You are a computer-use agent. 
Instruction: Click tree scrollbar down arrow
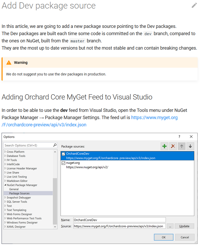coord(55,227)
